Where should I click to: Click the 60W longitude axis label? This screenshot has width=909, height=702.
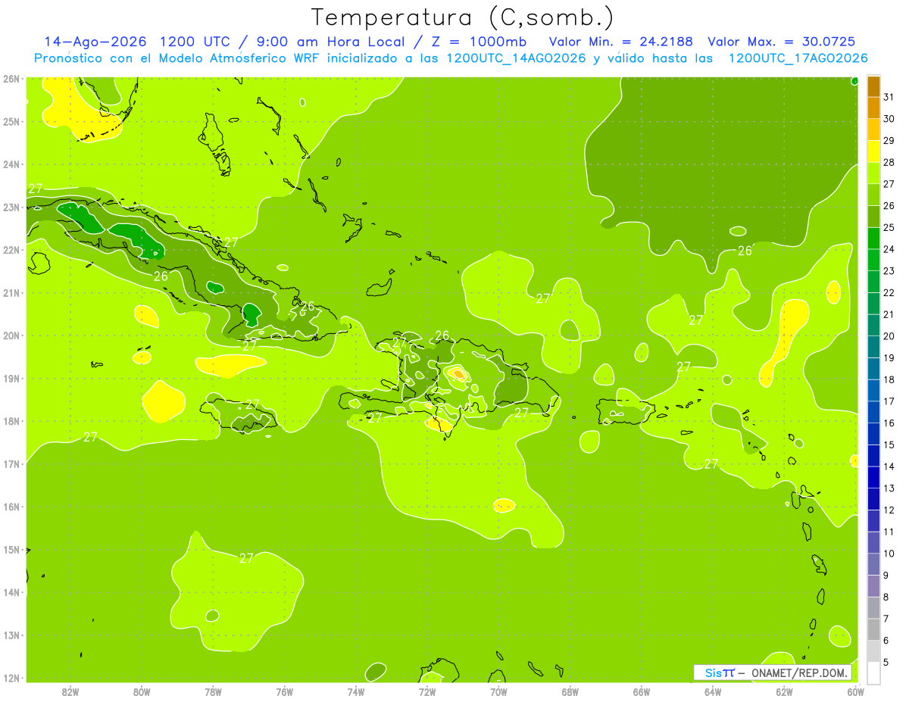[855, 691]
